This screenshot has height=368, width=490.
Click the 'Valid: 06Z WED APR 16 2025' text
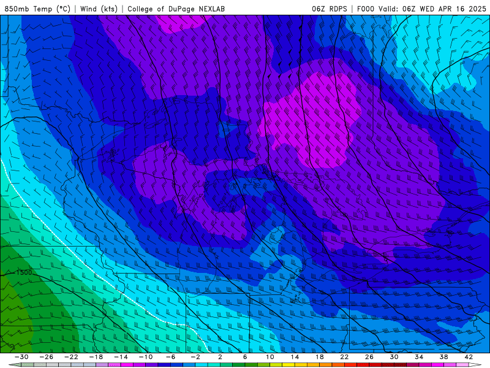click(x=432, y=9)
